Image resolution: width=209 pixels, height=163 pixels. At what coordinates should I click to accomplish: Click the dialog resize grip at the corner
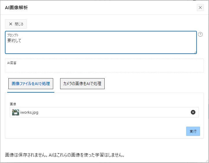(x=206, y=161)
